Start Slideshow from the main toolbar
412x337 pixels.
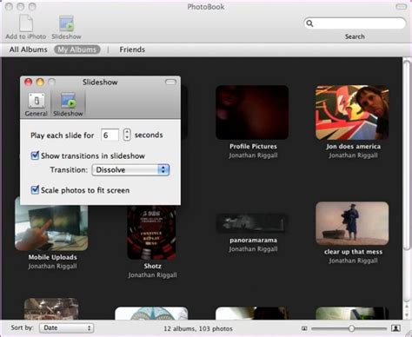(x=66, y=23)
